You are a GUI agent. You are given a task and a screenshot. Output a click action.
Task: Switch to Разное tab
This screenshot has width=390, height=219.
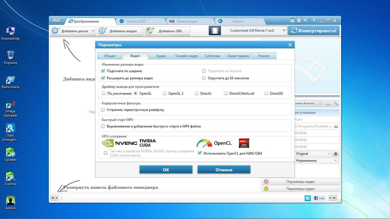(x=264, y=56)
